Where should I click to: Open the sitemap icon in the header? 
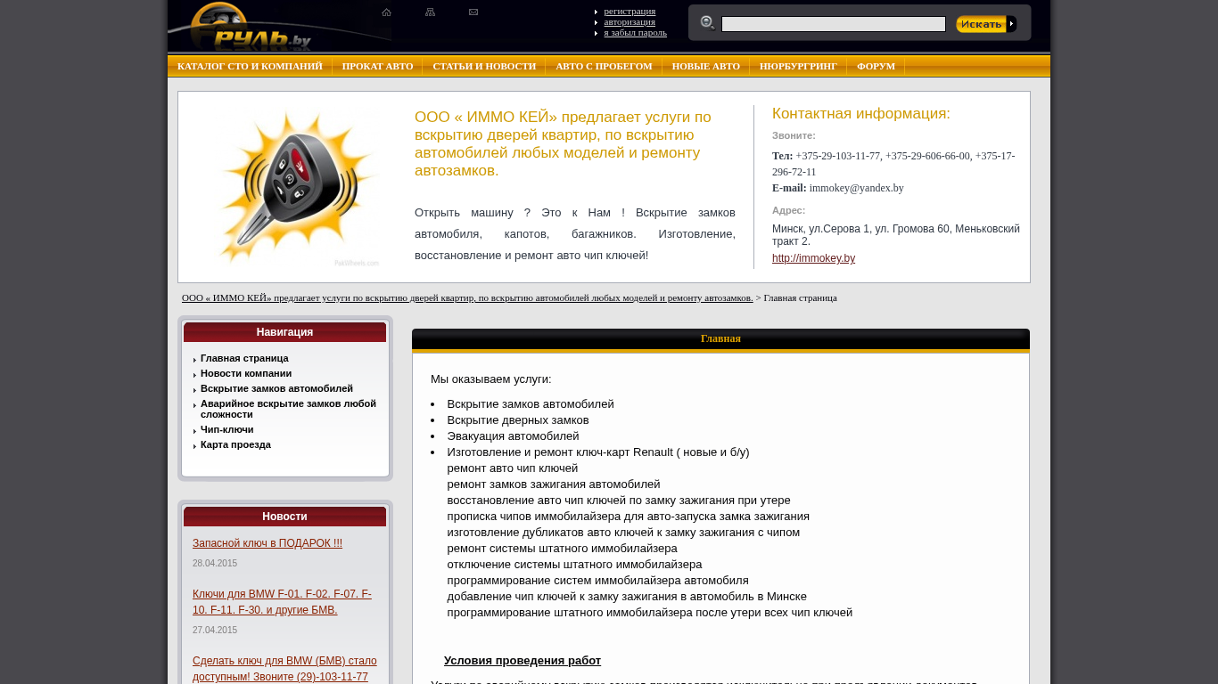coord(430,12)
